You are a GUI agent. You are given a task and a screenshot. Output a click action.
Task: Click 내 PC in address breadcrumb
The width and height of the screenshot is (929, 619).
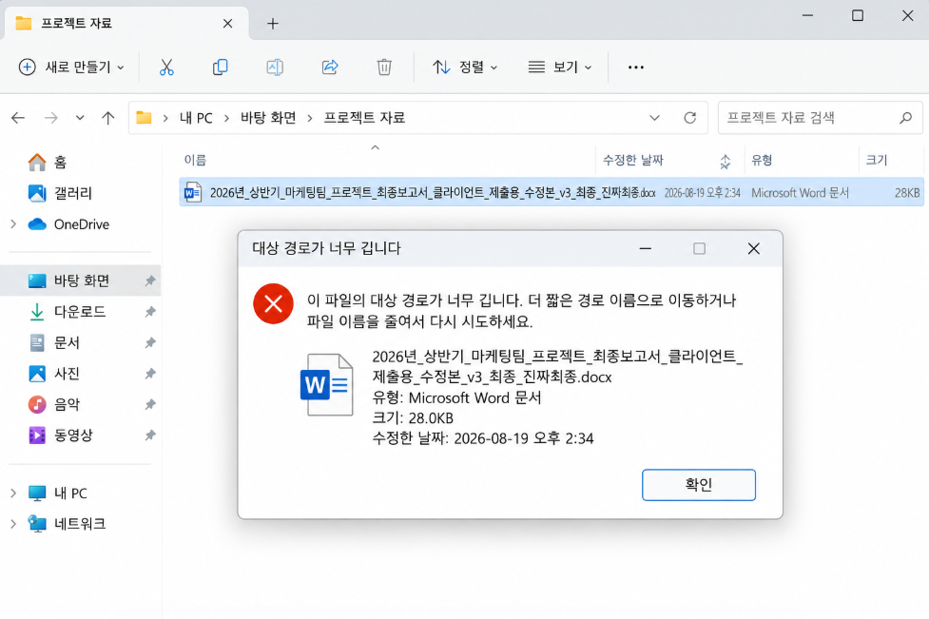click(x=196, y=118)
